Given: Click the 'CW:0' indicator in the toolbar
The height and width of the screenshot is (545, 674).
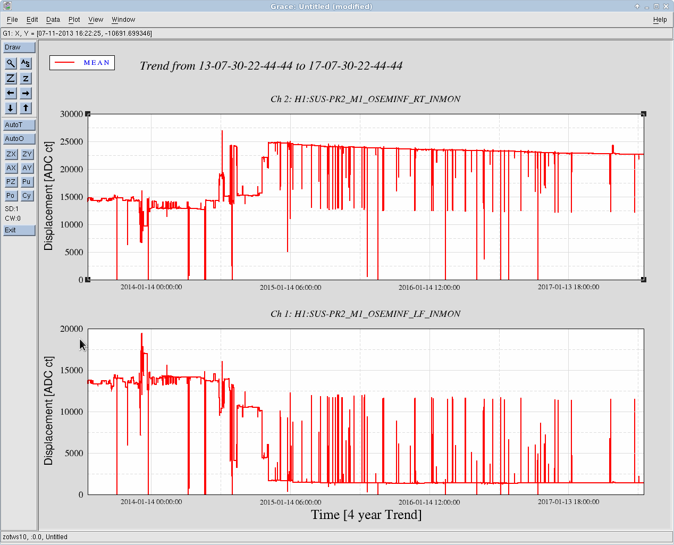Looking at the screenshot, I should tap(13, 219).
